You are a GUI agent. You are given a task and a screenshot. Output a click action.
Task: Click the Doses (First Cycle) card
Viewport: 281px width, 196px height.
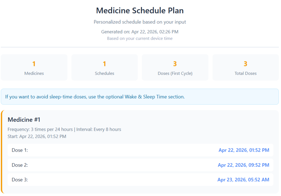click(175, 67)
